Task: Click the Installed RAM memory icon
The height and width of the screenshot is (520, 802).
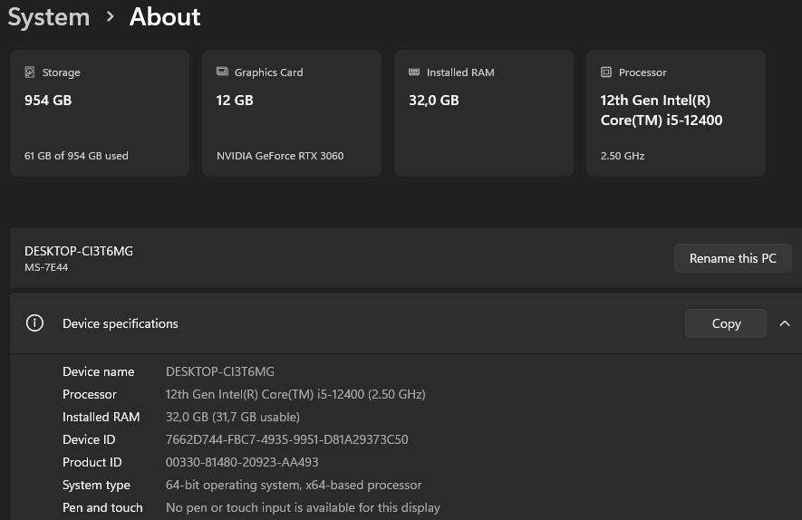Action: 414,72
